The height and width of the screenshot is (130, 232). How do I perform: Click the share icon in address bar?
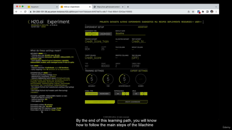188,12
